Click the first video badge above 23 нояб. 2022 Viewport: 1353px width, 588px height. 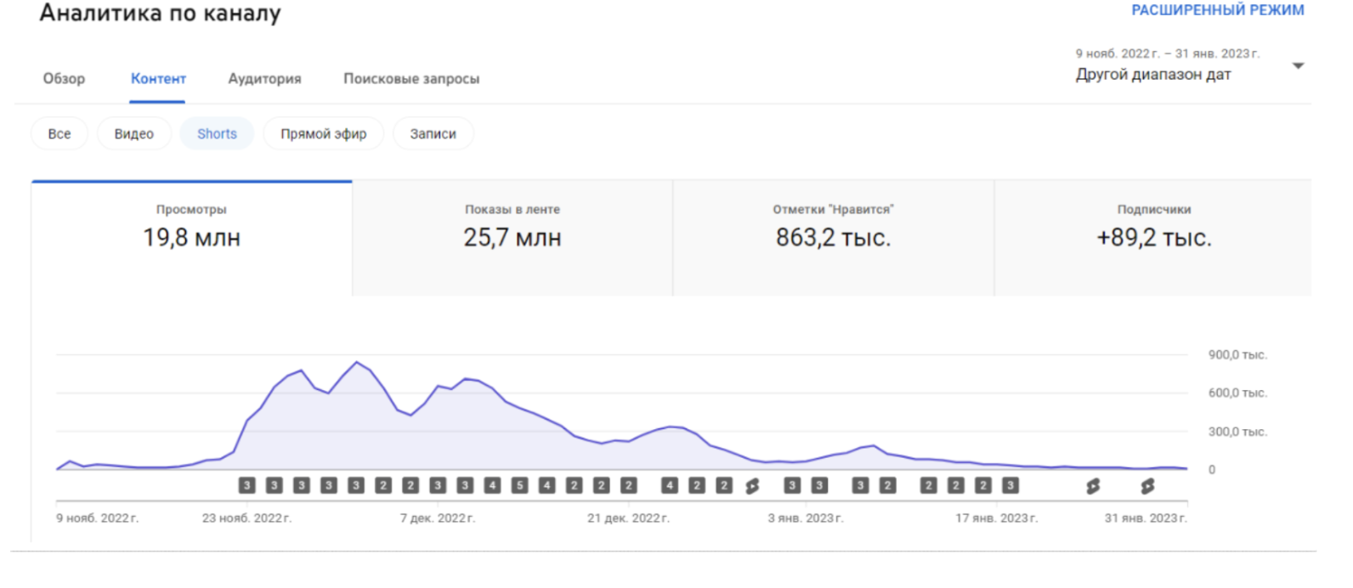246,485
